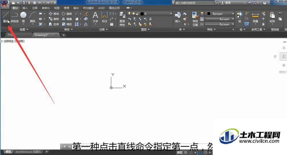Image resolution: width=287 pixels, height=155 pixels.
Task: Click the 复制 (Copy) tool
Action: tap(54, 19)
